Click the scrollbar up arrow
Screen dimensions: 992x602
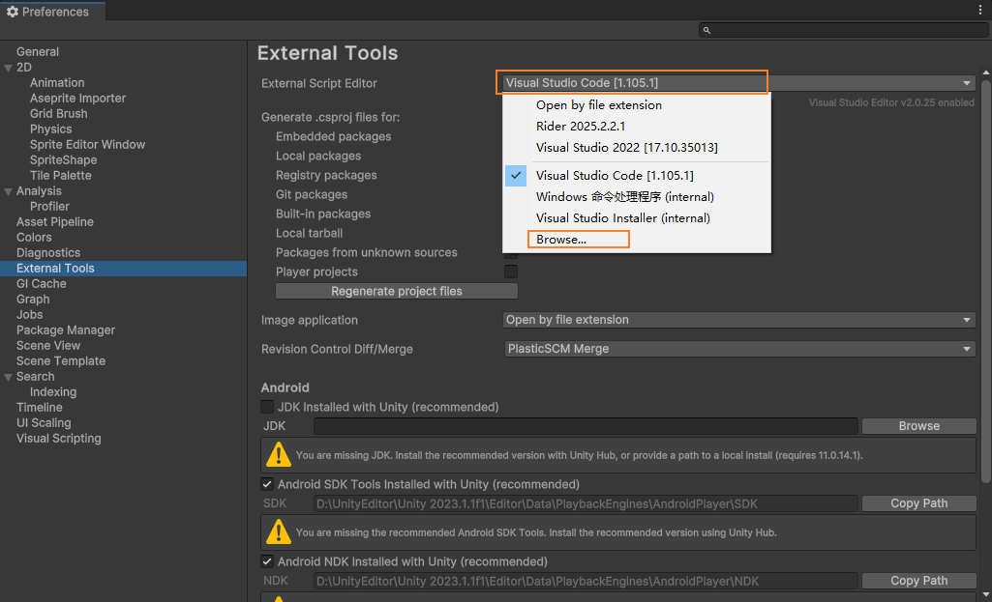[x=985, y=72]
